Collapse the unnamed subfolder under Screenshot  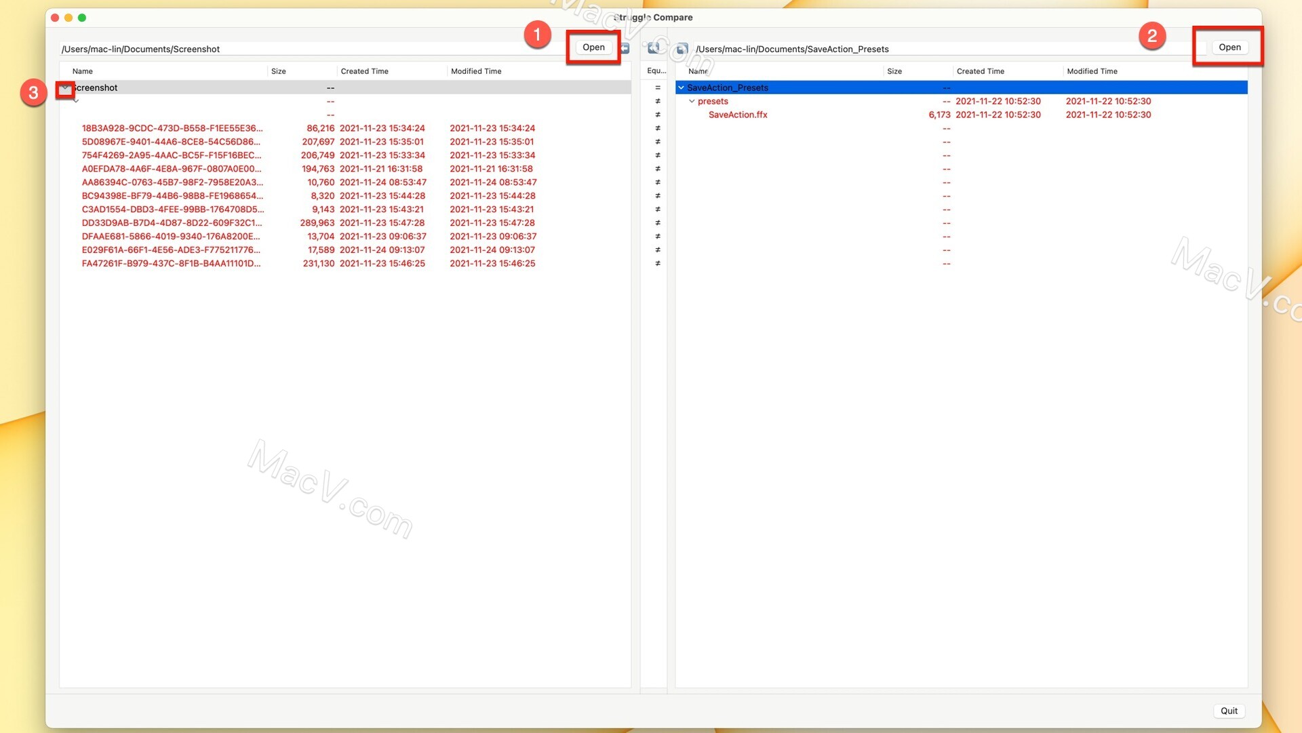coord(76,101)
